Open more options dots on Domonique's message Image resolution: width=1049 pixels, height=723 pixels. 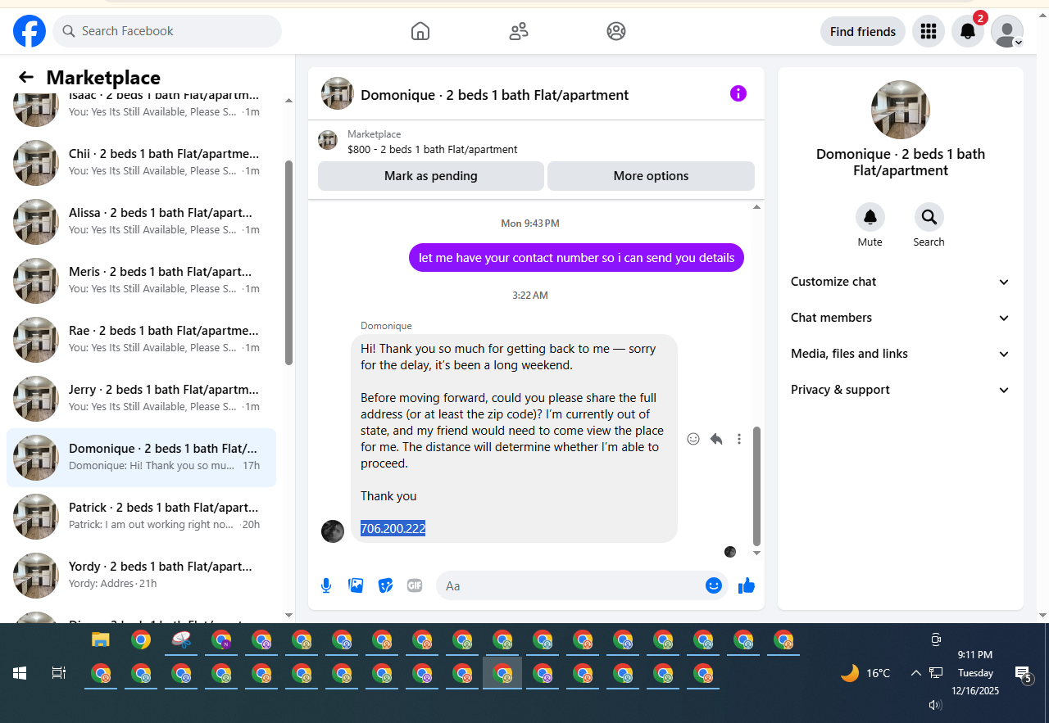[x=739, y=439]
